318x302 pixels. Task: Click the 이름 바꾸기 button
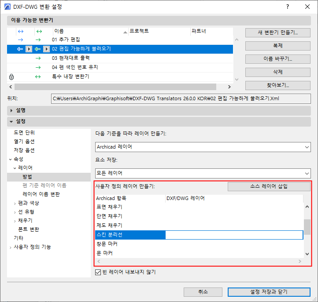click(277, 59)
